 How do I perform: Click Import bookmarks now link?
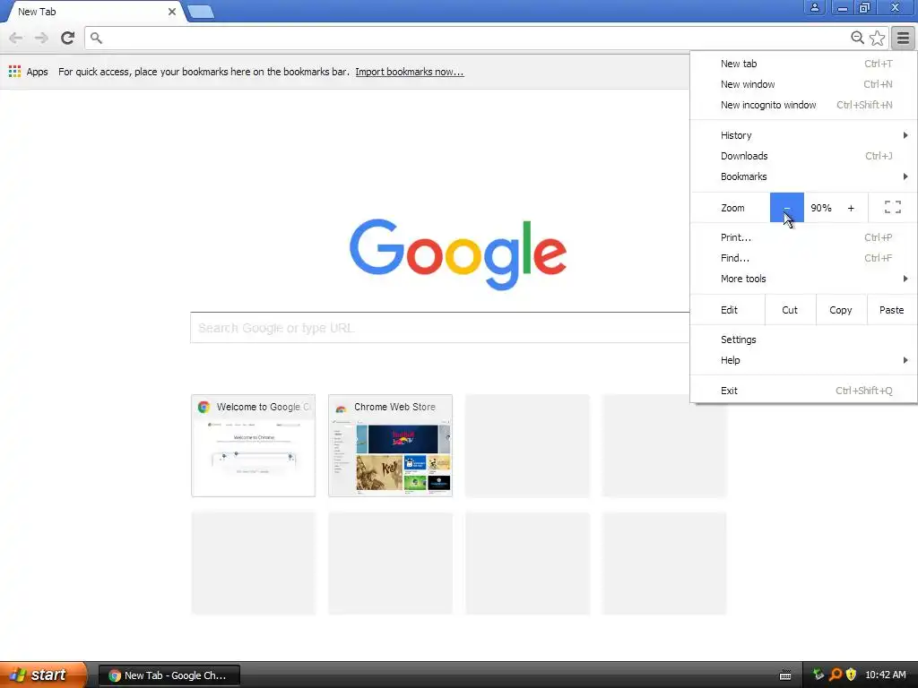[409, 72]
